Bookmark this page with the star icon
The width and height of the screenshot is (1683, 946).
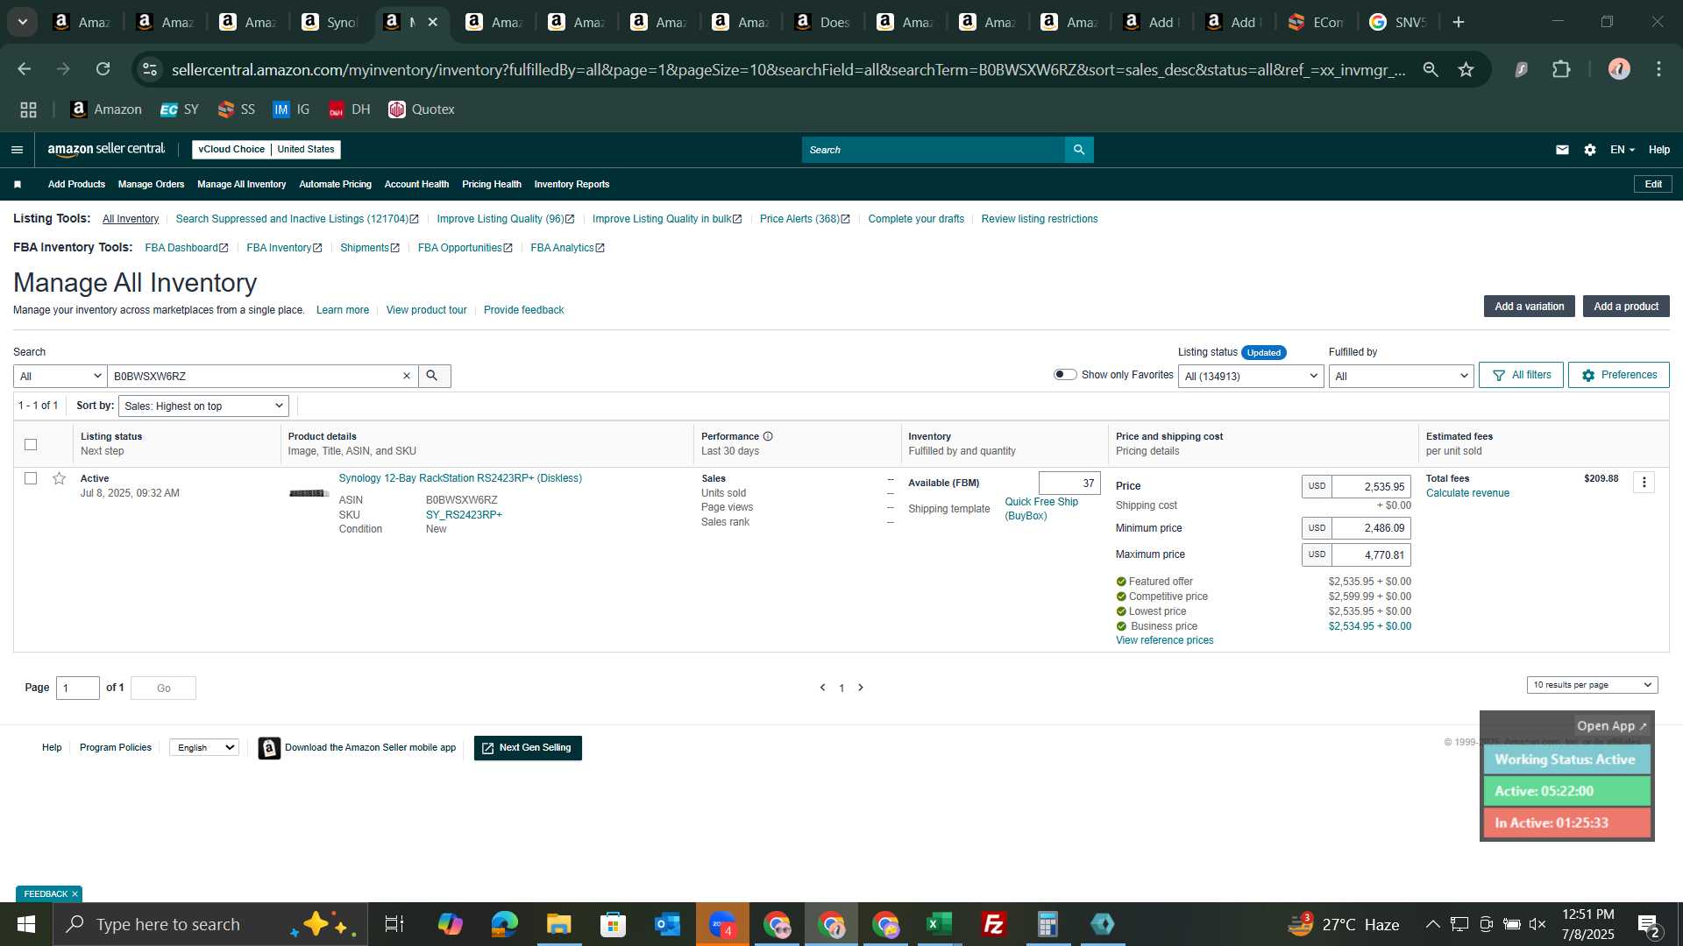click(x=1466, y=69)
